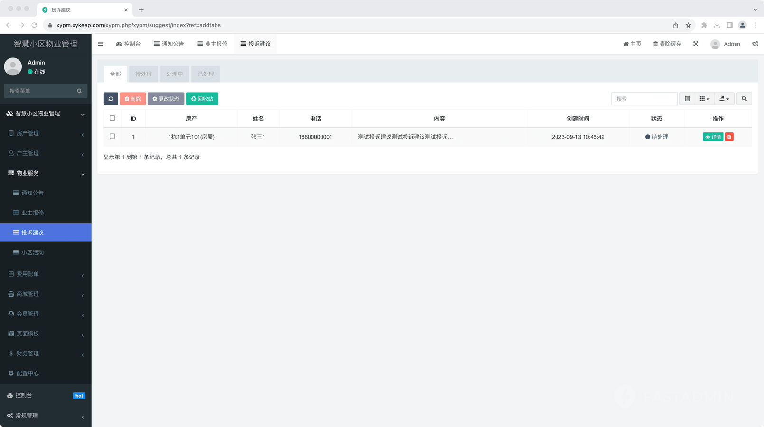Click the 详情 button in row 1
Screen dimensions: 764x427
pyautogui.click(x=713, y=137)
